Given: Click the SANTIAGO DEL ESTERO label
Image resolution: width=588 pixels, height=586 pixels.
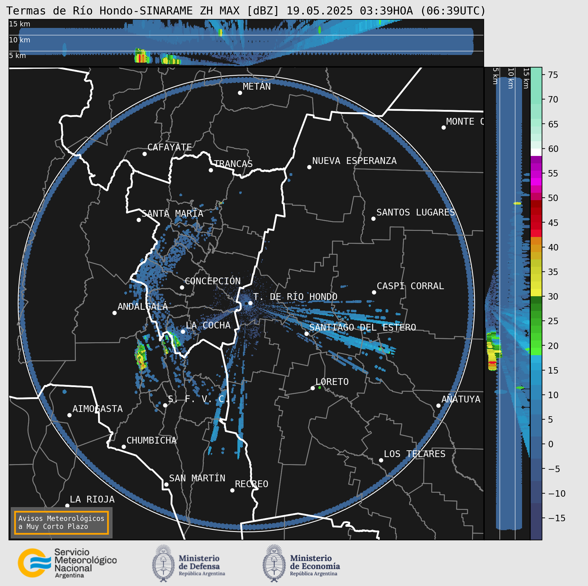Looking at the screenshot, I should click(363, 328).
